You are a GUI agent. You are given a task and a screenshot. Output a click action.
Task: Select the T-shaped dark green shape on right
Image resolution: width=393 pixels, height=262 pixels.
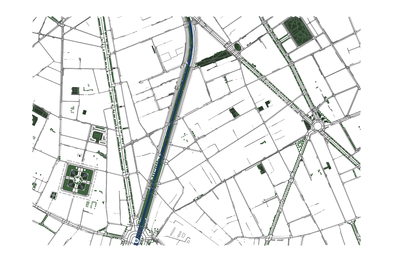pyautogui.click(x=327, y=166)
